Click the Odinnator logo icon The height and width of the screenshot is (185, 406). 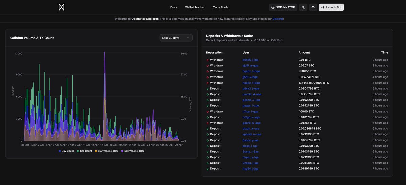[x=61, y=7]
